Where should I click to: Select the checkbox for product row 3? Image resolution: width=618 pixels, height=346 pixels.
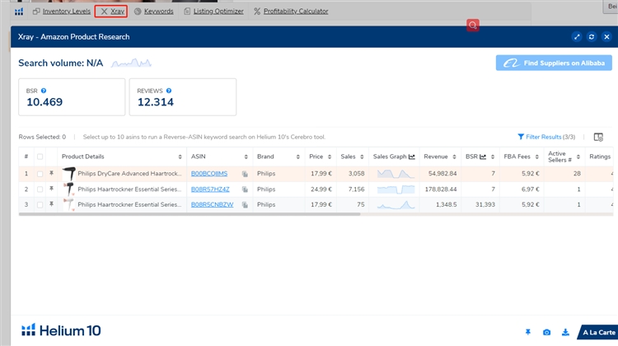pyautogui.click(x=40, y=204)
